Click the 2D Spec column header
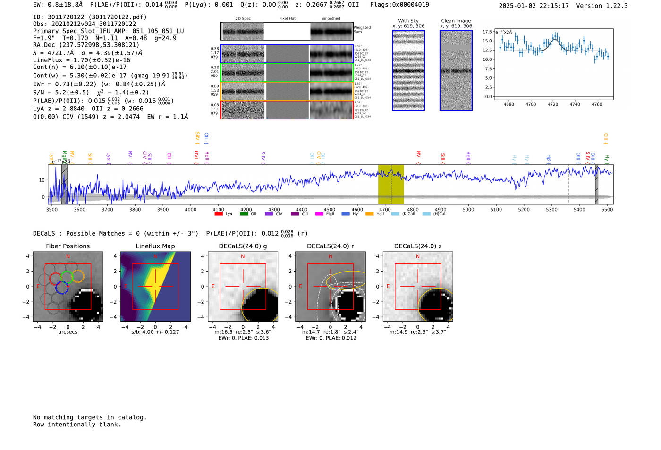The width and height of the screenshot is (661, 450). [243, 19]
